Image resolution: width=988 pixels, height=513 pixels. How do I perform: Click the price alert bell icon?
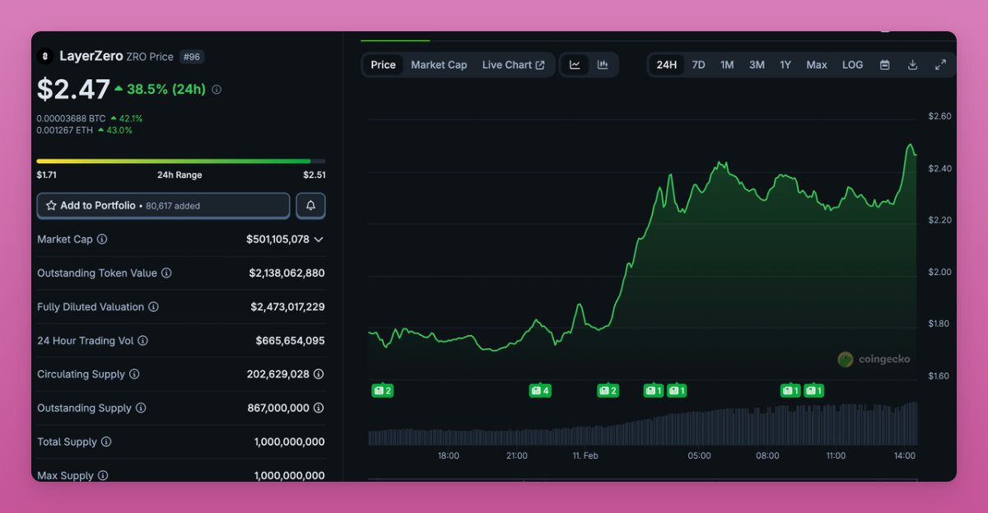(x=310, y=206)
